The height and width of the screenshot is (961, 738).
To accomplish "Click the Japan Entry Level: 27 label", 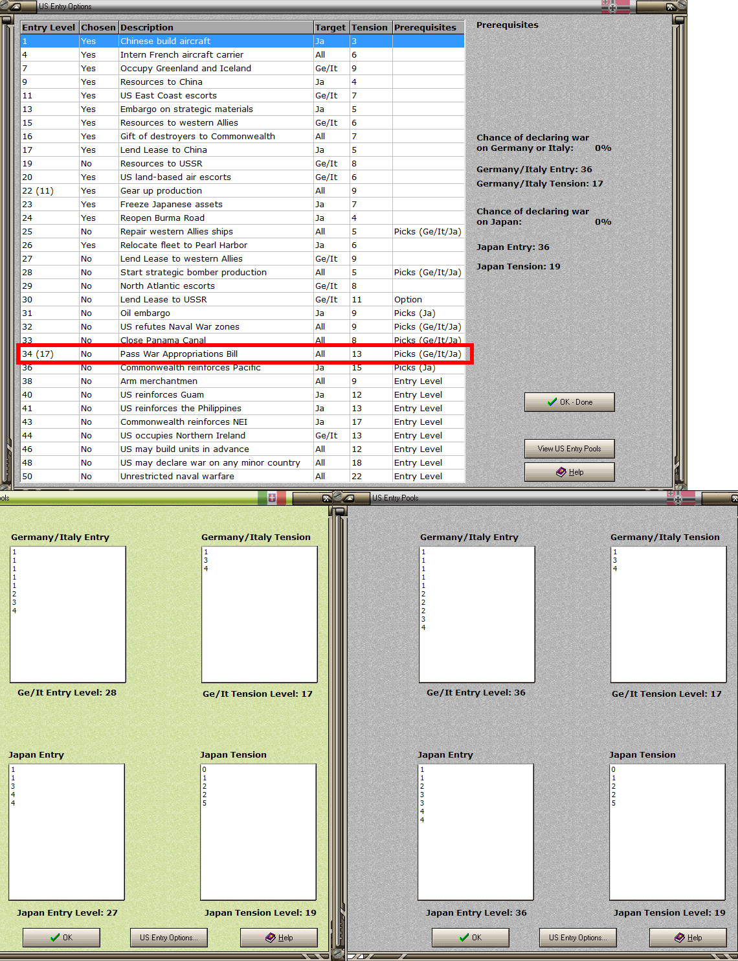I will (67, 912).
